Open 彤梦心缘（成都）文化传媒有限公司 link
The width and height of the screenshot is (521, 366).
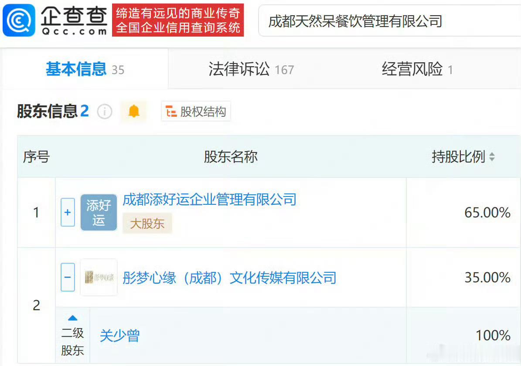point(230,278)
